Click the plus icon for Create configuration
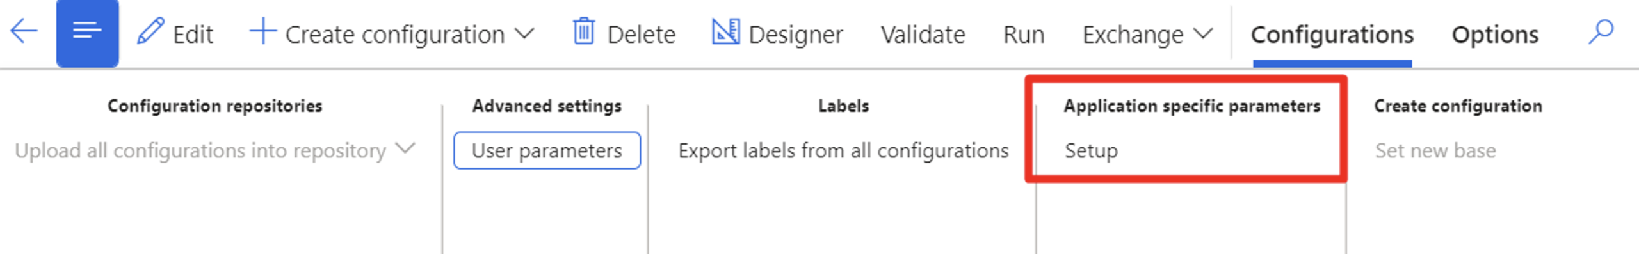Screen dimensions: 1639x254 click(x=262, y=32)
